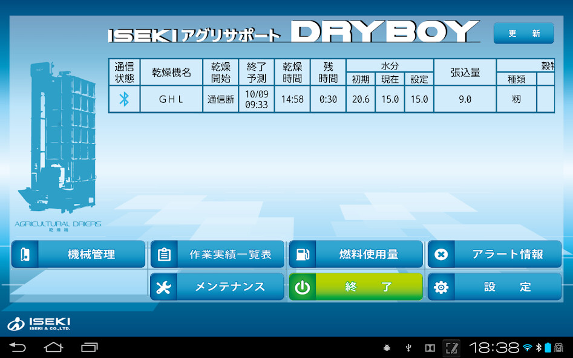Tap the green 終了 exit button
Image resolution: width=573 pixels, height=358 pixels.
(x=356, y=287)
